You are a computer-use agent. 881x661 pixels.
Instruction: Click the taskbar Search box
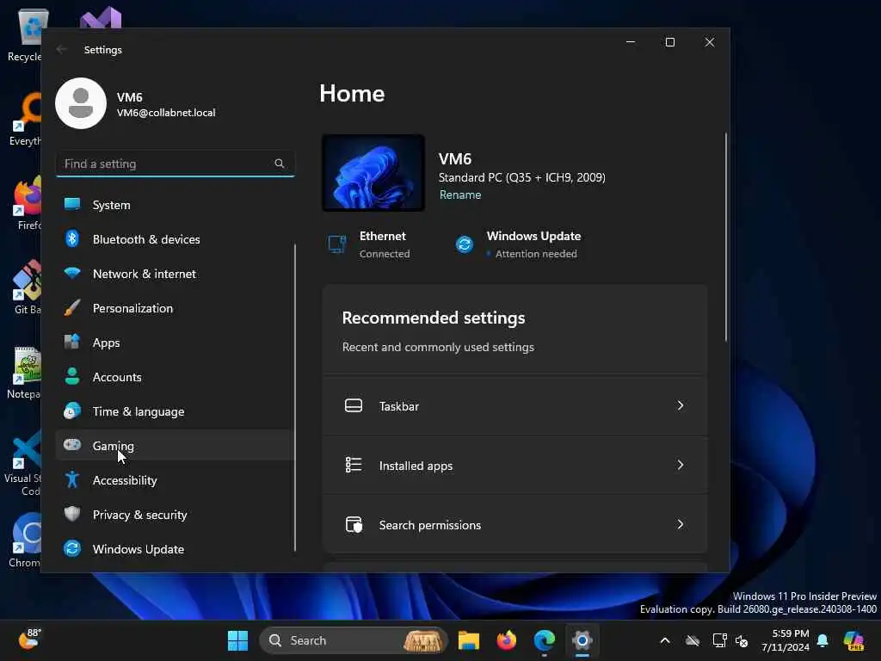click(354, 640)
